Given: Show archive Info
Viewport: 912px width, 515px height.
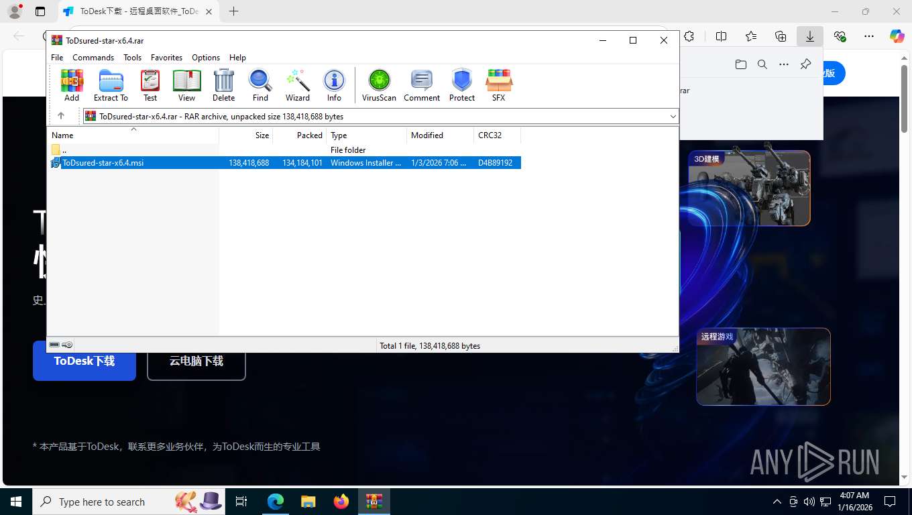Looking at the screenshot, I should (334, 85).
